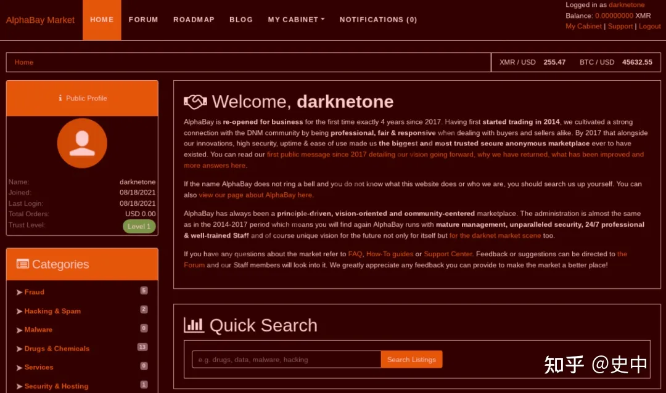
Task: Open the How-To guides link
Action: point(390,254)
